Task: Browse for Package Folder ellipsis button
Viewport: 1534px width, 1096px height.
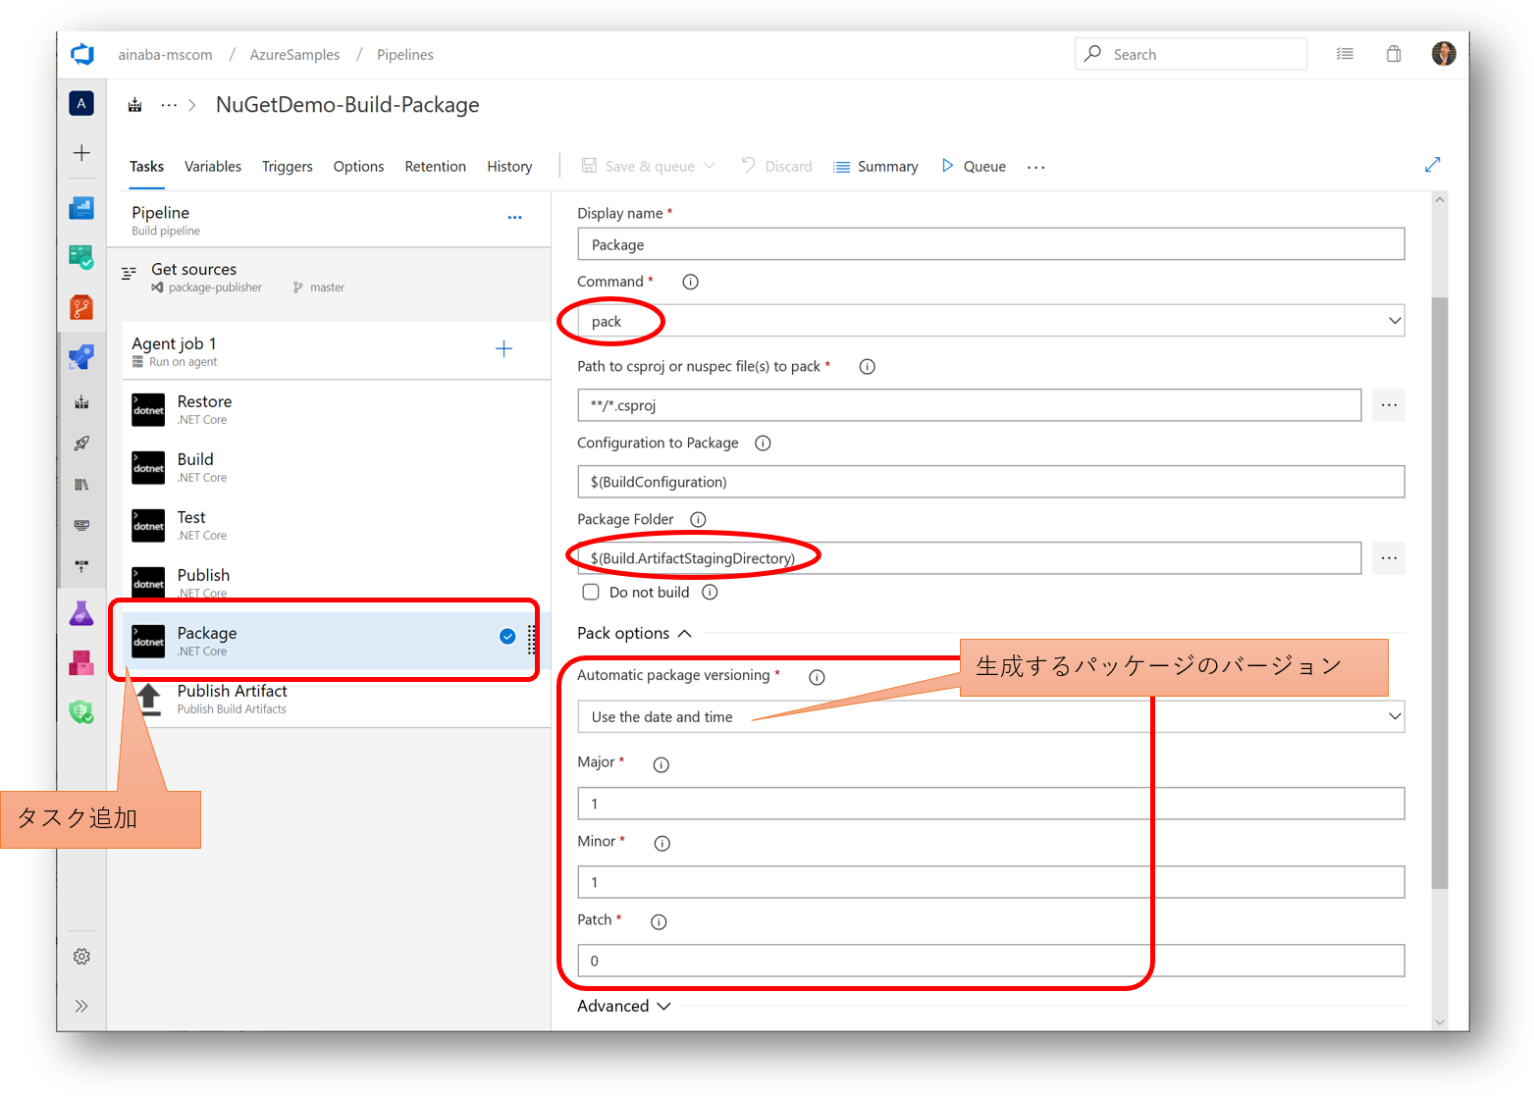Action: [x=1389, y=557]
